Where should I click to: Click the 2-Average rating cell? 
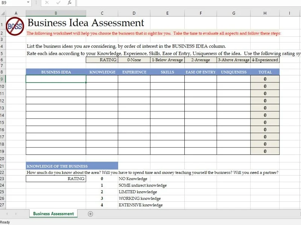point(201,60)
